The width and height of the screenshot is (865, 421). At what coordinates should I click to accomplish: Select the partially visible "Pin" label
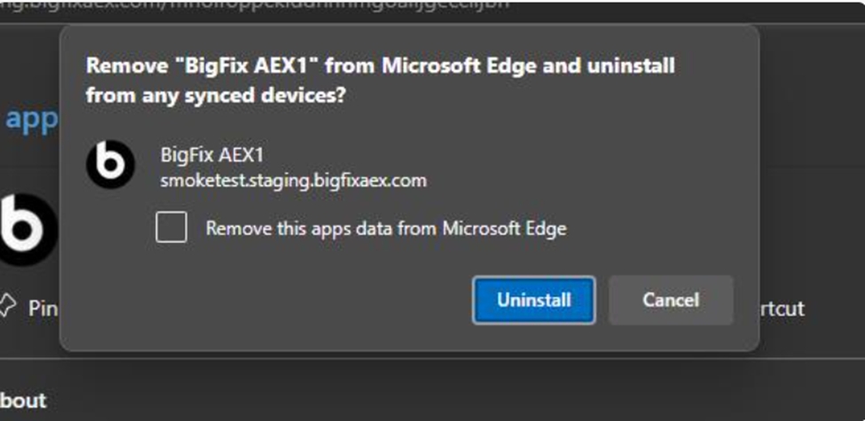tap(42, 308)
